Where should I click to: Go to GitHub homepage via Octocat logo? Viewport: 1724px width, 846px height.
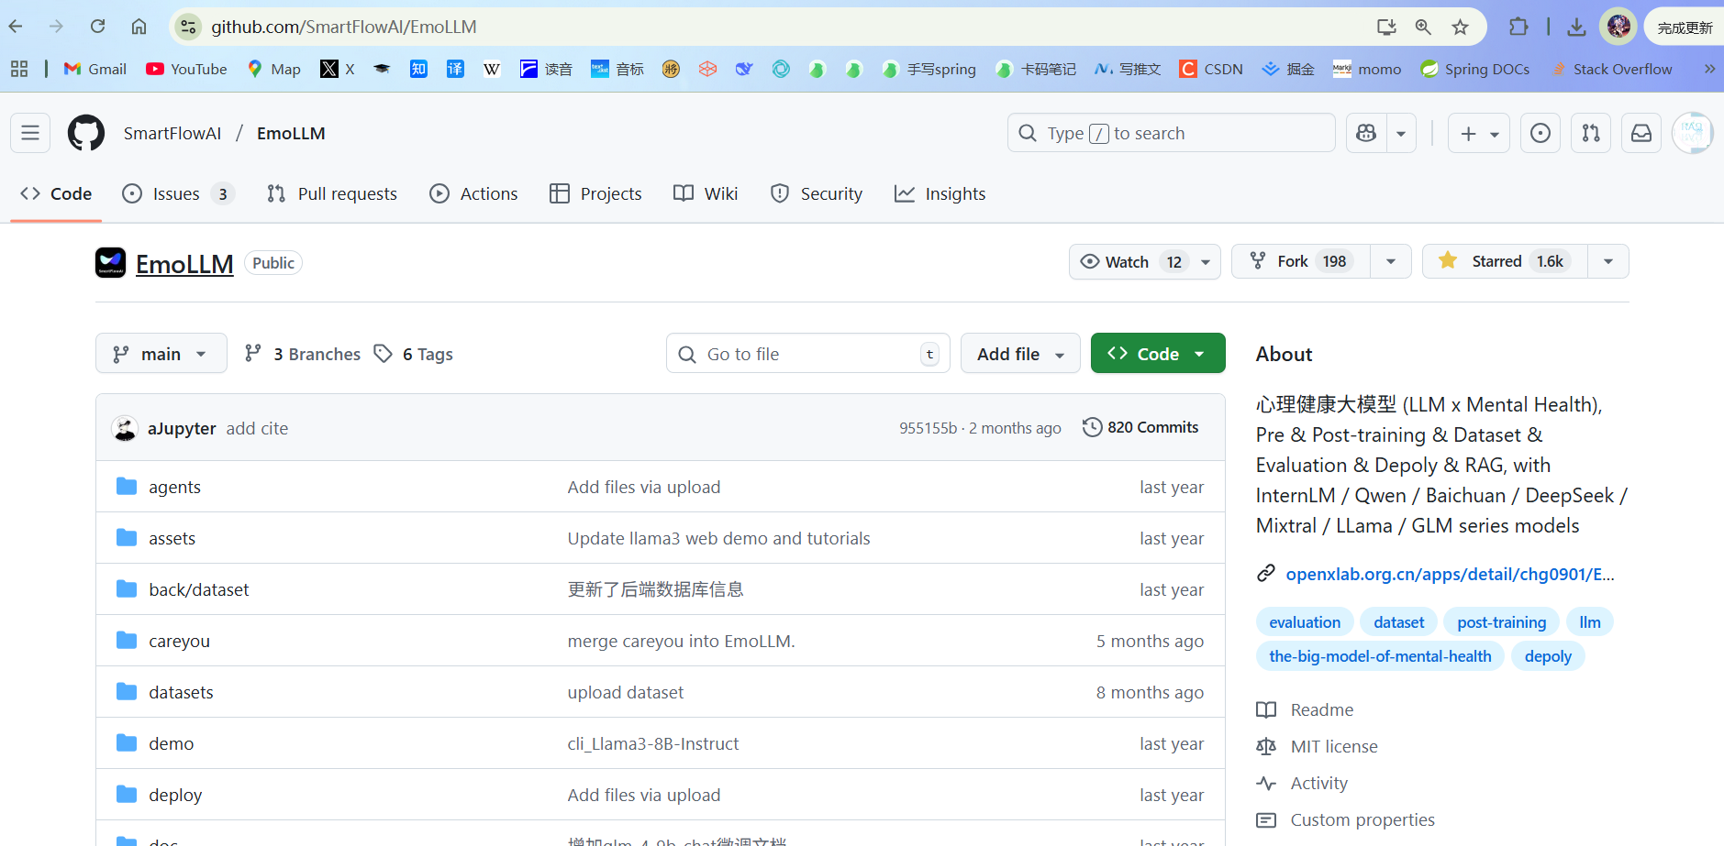coord(86,133)
